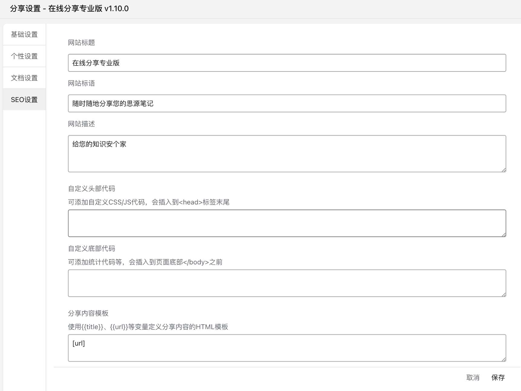The height and width of the screenshot is (391, 521).
Task: Click resize handle of 分享内容模板 textarea
Action: (x=504, y=359)
